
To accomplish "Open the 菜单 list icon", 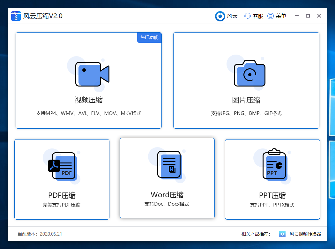I will (271, 16).
